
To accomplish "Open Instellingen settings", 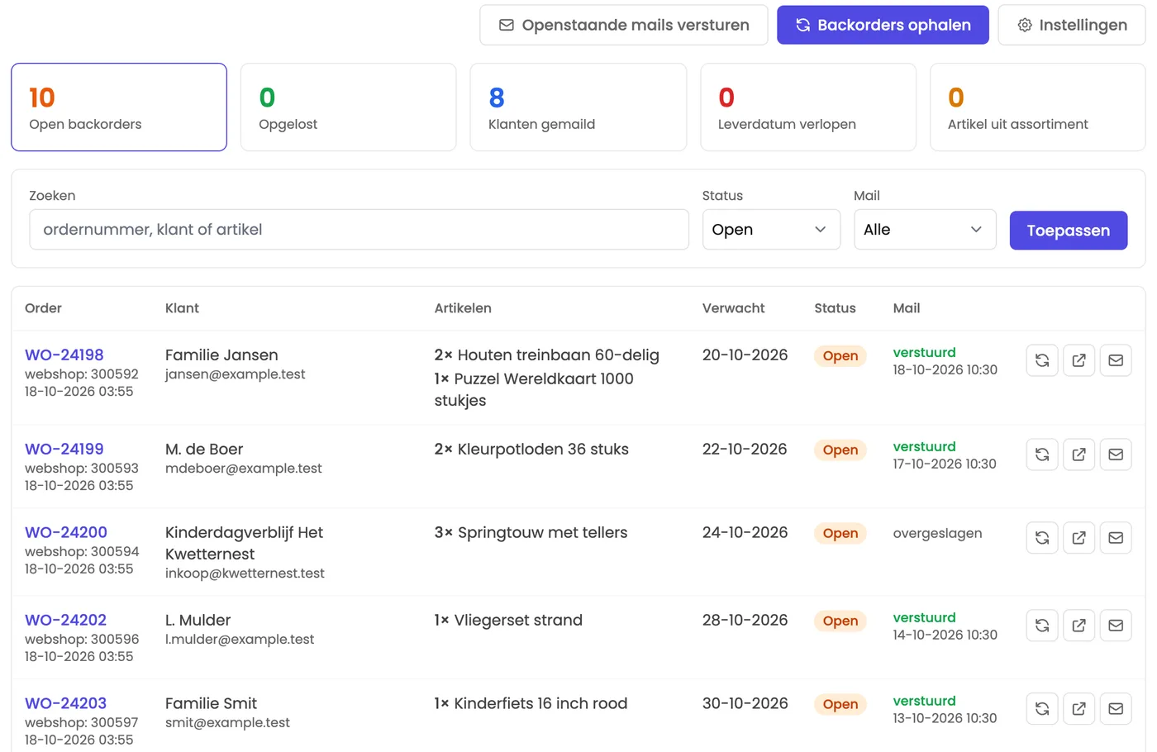I will point(1072,25).
